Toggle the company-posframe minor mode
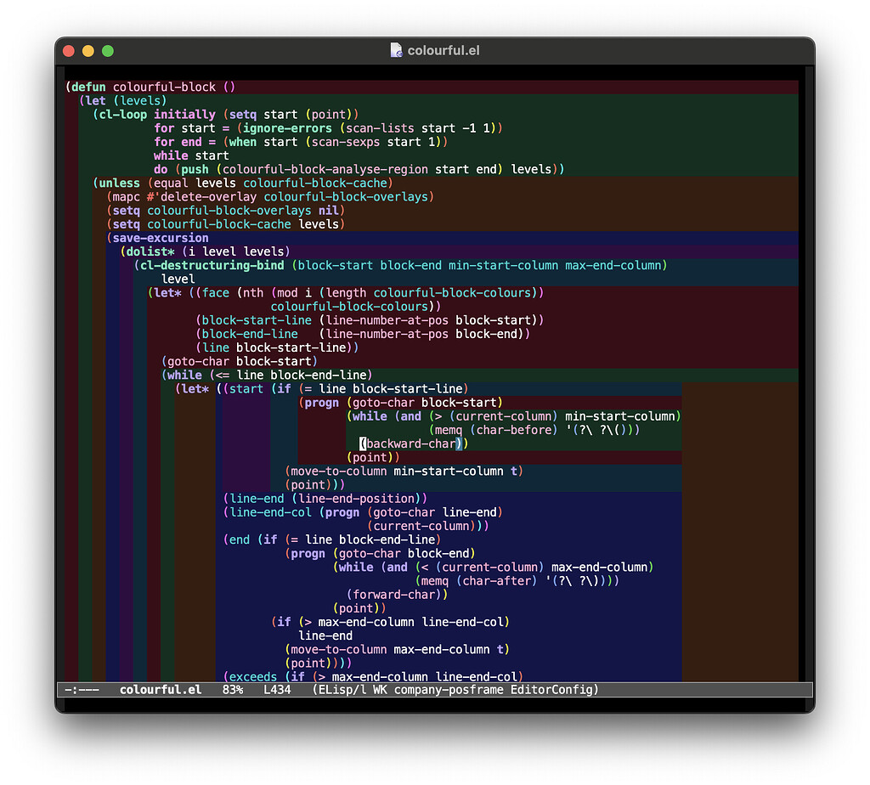This screenshot has height=785, width=870. pos(452,690)
